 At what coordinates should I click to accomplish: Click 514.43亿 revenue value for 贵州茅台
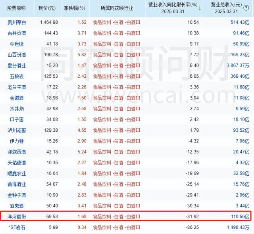coord(240,22)
